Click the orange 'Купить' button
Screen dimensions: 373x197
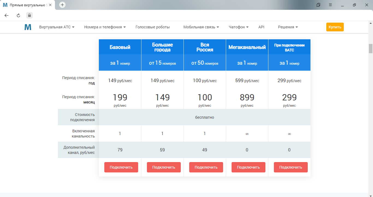point(335,27)
